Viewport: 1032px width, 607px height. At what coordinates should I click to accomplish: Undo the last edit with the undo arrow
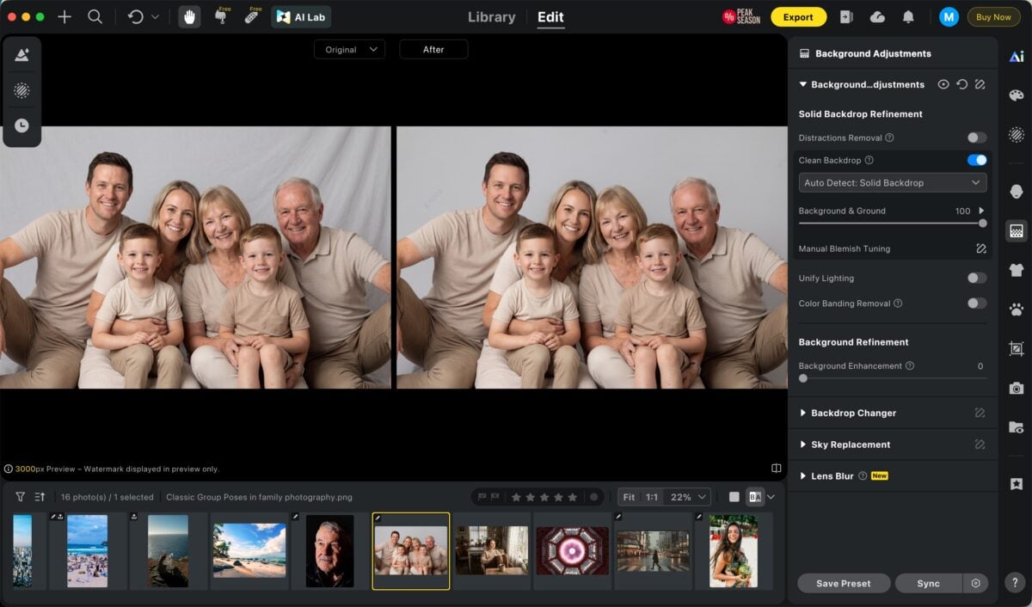click(135, 16)
